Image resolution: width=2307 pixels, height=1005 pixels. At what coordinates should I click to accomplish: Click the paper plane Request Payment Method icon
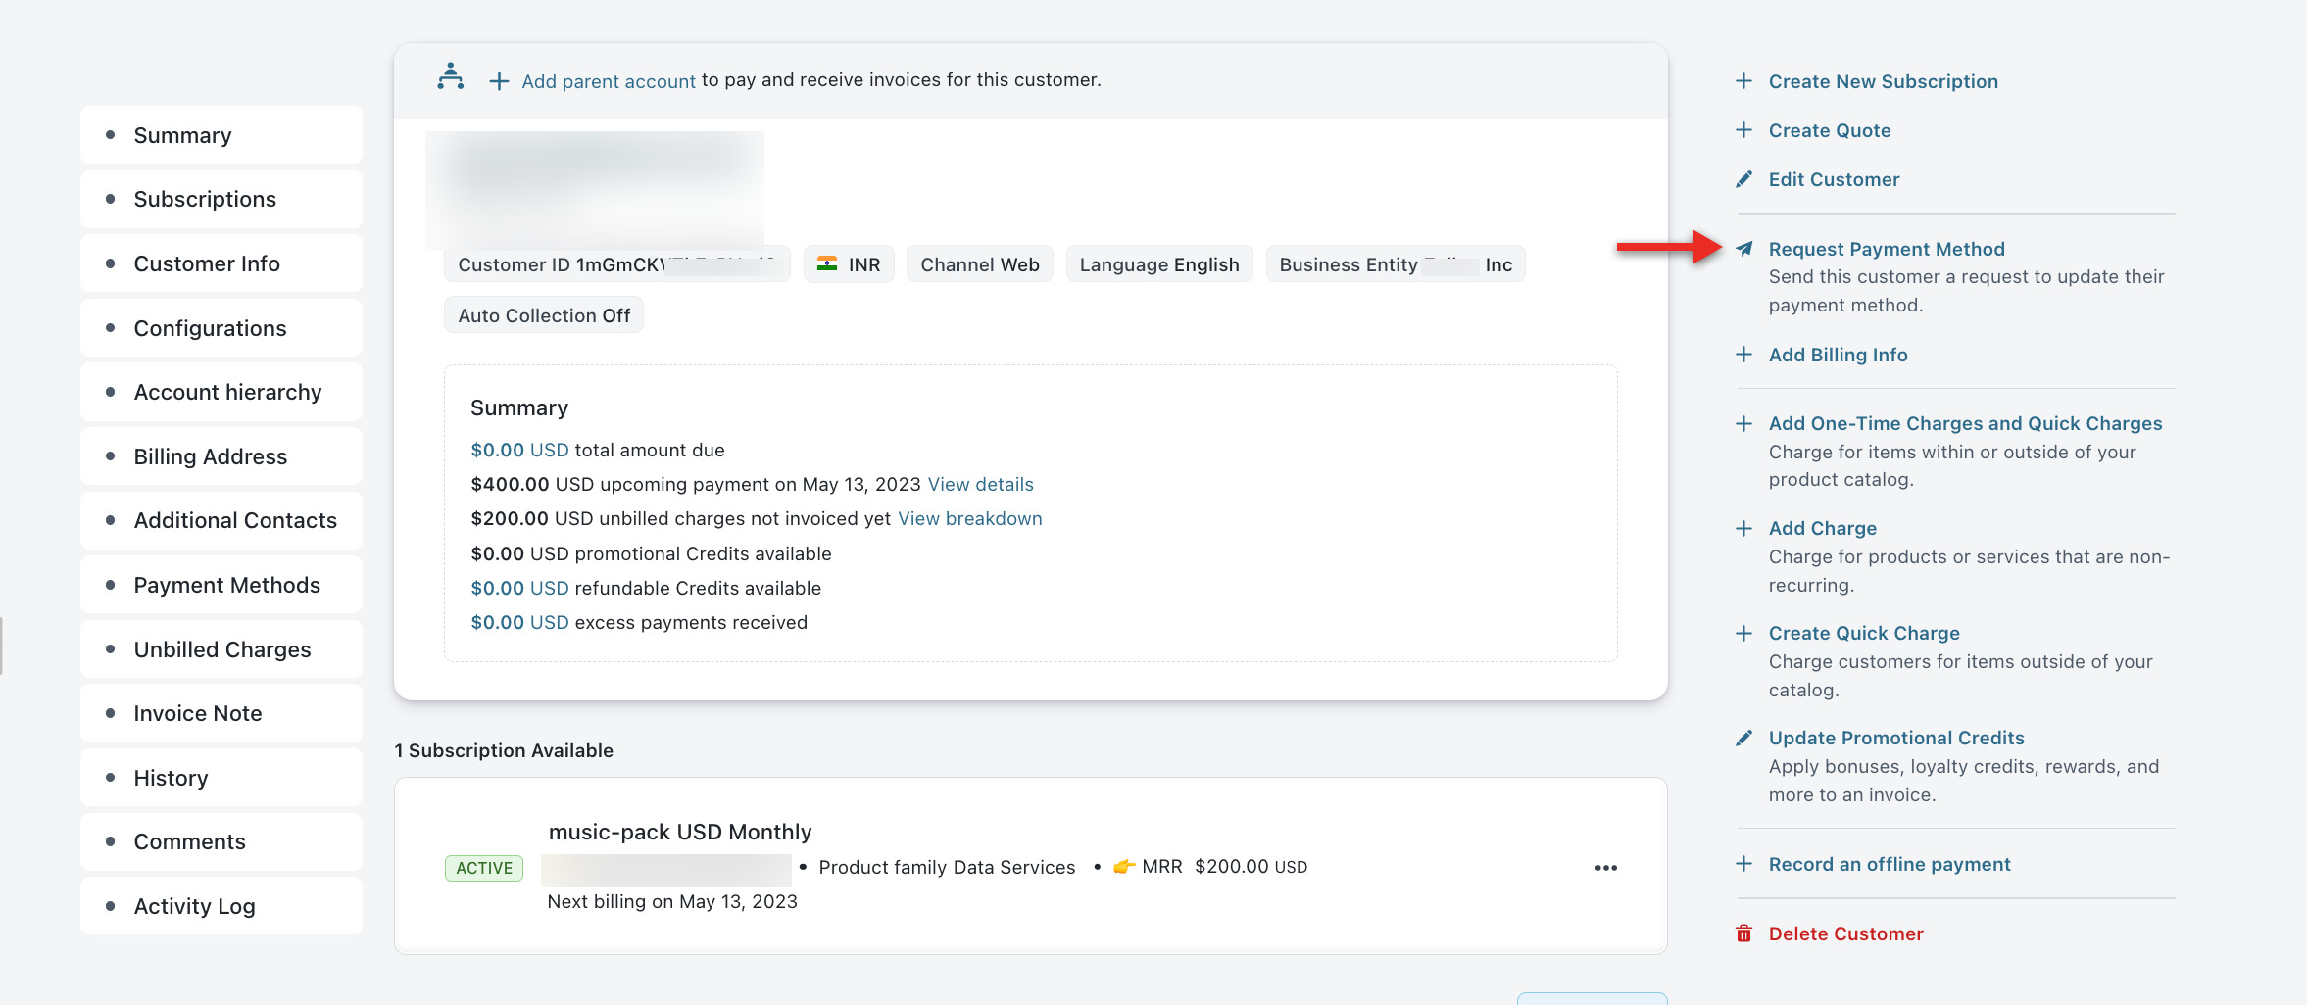(1743, 249)
